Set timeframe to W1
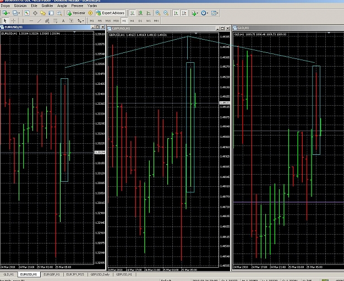 tap(148, 21)
